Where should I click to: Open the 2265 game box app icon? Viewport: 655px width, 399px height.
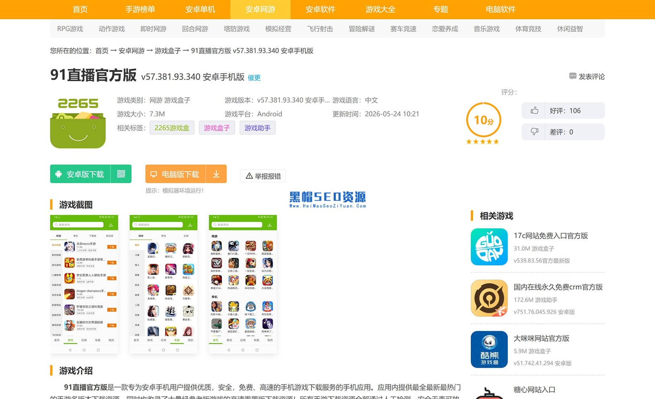click(78, 123)
